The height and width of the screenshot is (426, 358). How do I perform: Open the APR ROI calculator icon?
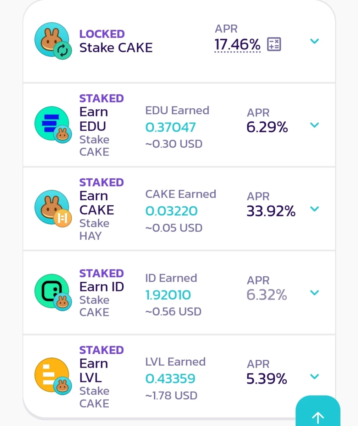pos(274,44)
